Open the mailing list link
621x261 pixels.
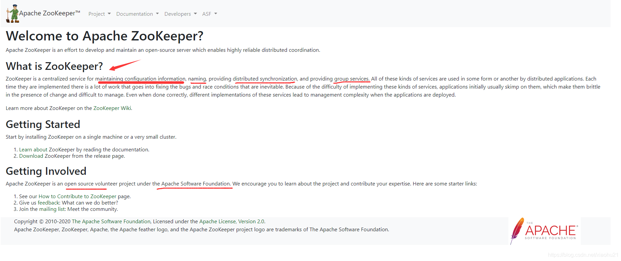[52, 209]
